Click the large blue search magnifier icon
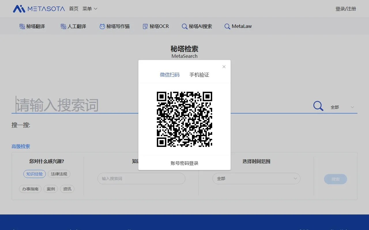The height and width of the screenshot is (230, 369). pos(318,106)
